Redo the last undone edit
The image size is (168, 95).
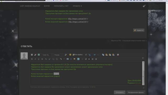coord(98,55)
